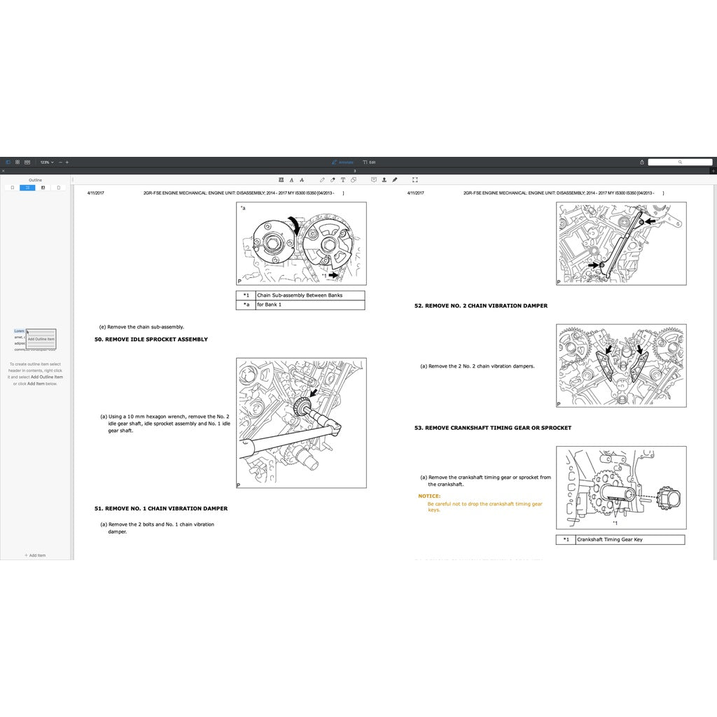Switch to the Edit tab
The height and width of the screenshot is (717, 717).
(369, 162)
